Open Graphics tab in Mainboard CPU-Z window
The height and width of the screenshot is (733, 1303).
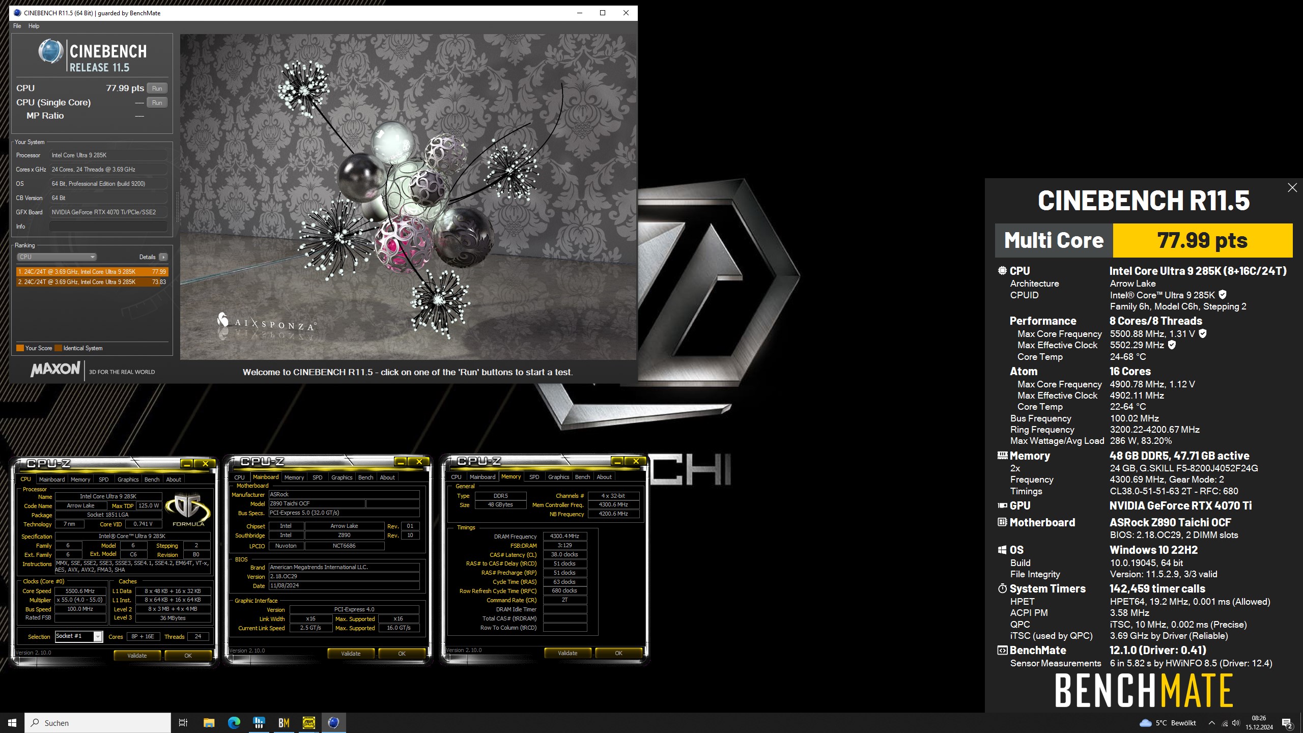click(x=342, y=477)
